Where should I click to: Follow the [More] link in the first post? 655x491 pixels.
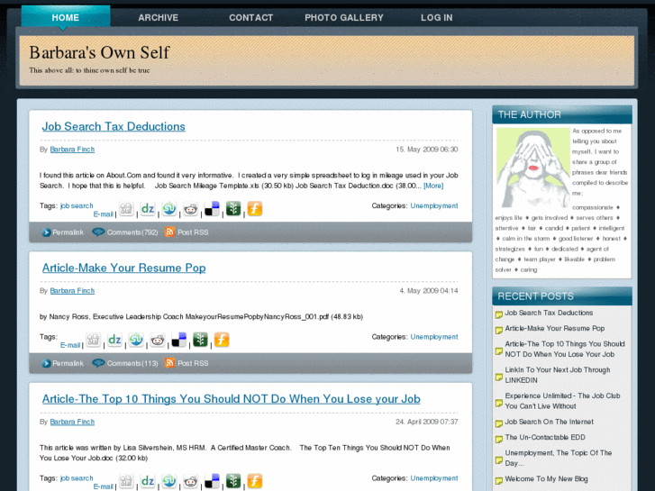click(x=433, y=186)
